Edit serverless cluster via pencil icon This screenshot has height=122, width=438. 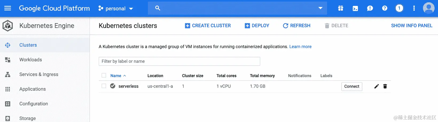(377, 86)
